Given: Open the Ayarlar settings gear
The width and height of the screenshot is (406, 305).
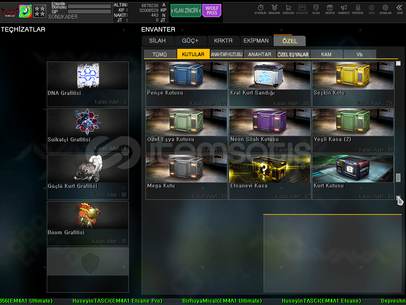Looking at the screenshot, I should (x=385, y=10).
